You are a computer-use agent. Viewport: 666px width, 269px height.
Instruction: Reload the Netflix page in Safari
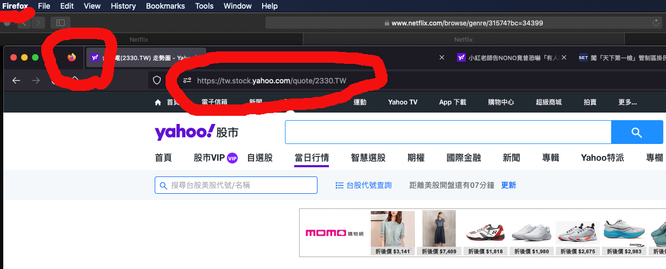(x=656, y=23)
